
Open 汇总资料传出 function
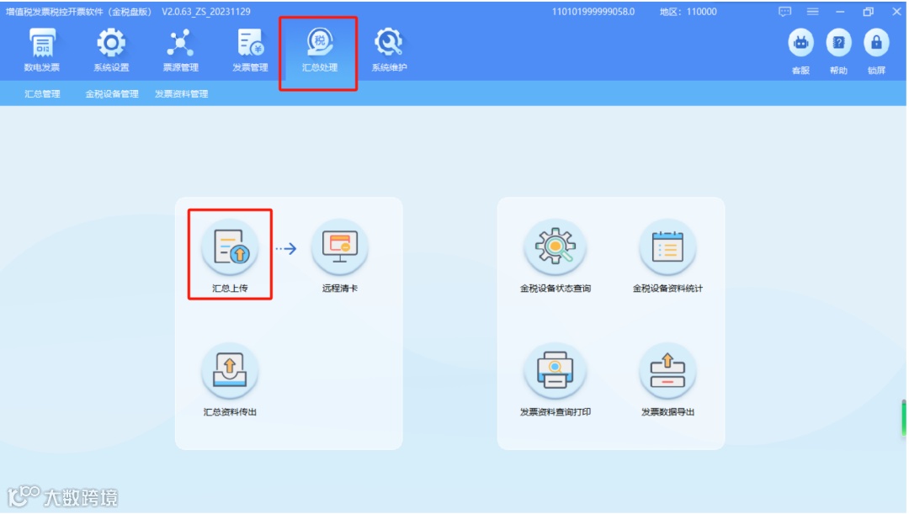point(230,379)
